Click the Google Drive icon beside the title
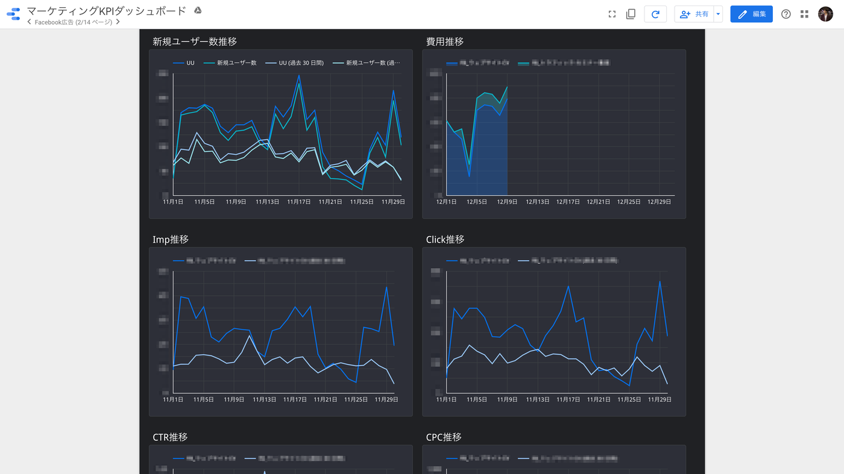 point(197,11)
